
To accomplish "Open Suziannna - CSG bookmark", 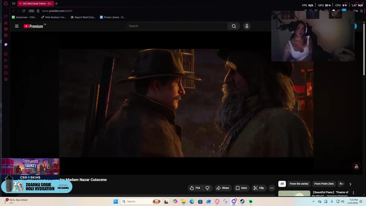I will pos(24,17).
